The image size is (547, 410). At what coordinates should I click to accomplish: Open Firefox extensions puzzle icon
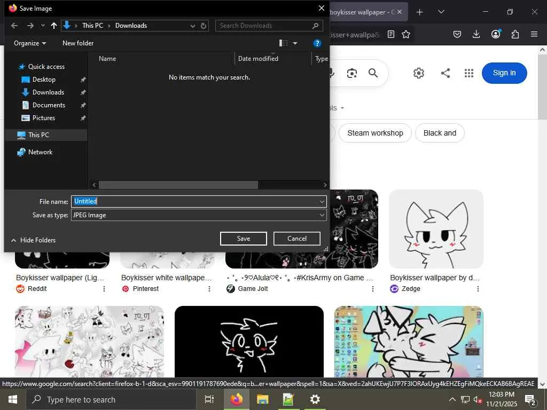coord(515,34)
